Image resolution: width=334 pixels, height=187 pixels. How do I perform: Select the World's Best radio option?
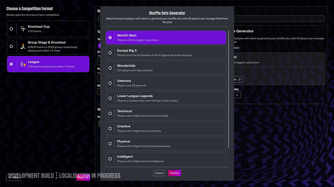click(x=110, y=38)
